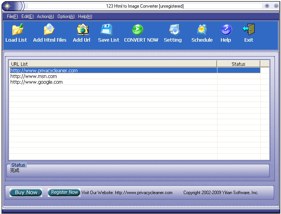
Task: Open the File menu
Action: tap(12, 16)
